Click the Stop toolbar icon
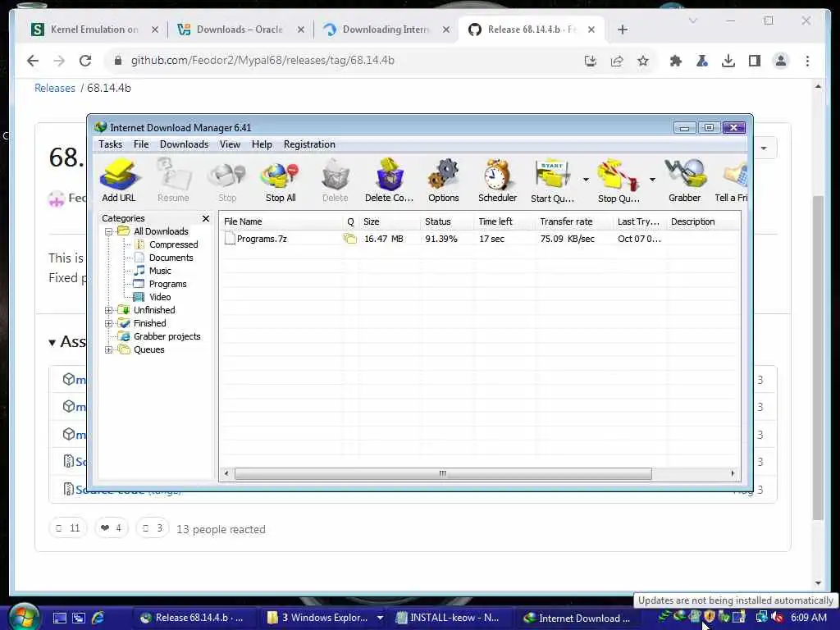 [227, 180]
